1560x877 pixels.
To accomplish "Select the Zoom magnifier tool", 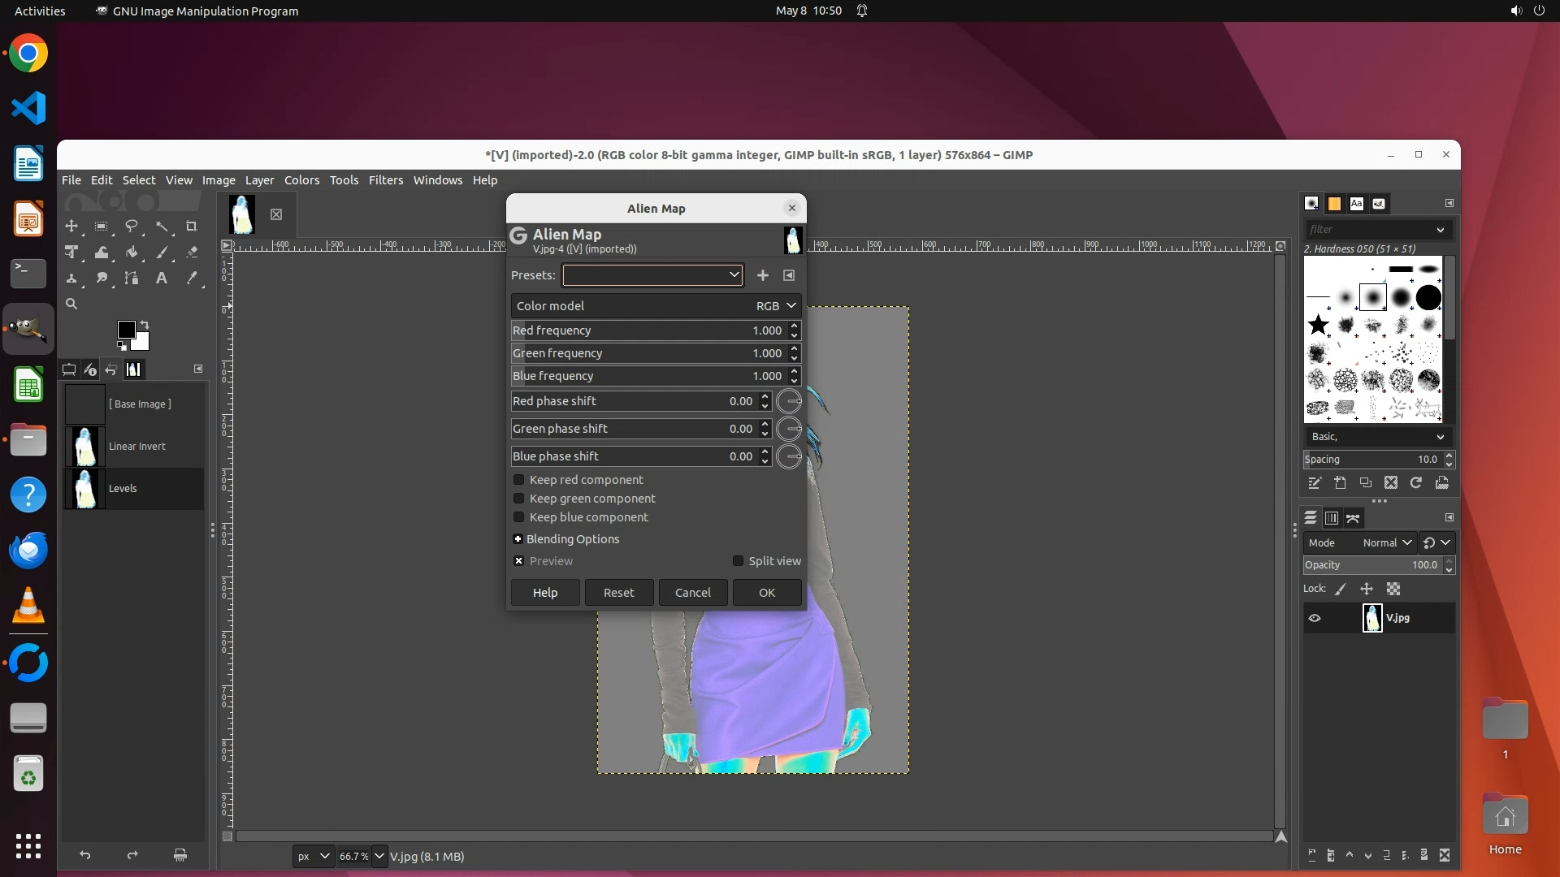I will coord(71,304).
